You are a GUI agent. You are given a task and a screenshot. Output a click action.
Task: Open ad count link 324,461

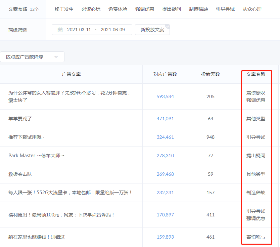coord(165,137)
